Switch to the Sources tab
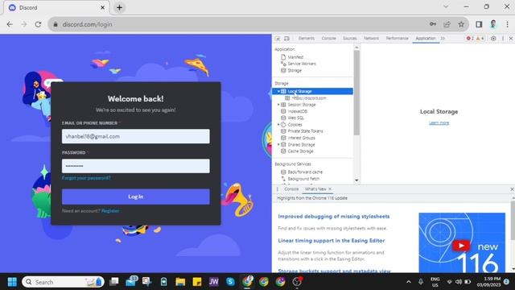The height and width of the screenshot is (290, 515). click(350, 39)
